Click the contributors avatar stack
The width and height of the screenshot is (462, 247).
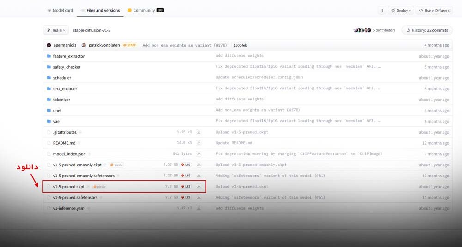pyautogui.click(x=362, y=30)
